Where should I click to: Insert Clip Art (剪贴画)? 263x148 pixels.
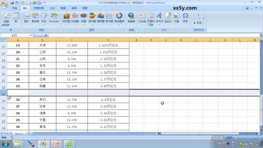[35, 18]
